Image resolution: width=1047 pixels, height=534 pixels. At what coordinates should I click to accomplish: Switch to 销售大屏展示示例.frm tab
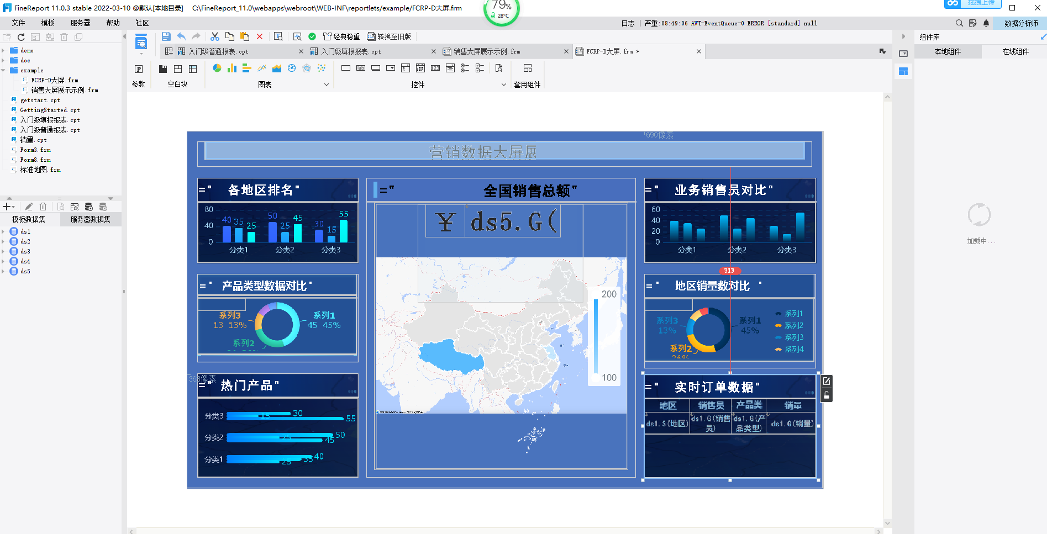tap(486, 51)
